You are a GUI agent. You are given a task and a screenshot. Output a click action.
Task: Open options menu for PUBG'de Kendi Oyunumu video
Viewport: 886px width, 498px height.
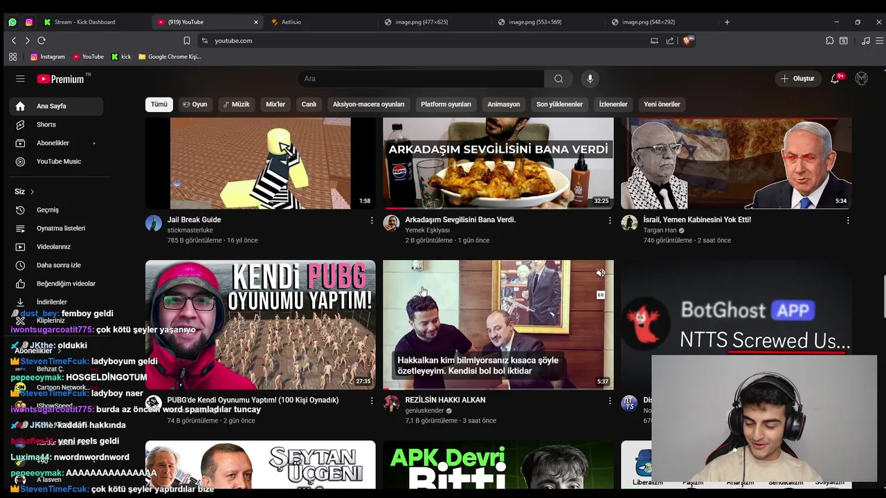coord(372,400)
